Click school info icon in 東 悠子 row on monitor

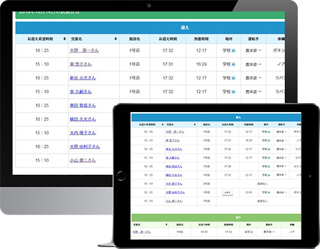pyautogui.click(x=234, y=65)
